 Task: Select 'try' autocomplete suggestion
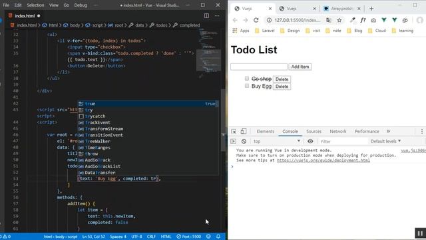point(148,110)
